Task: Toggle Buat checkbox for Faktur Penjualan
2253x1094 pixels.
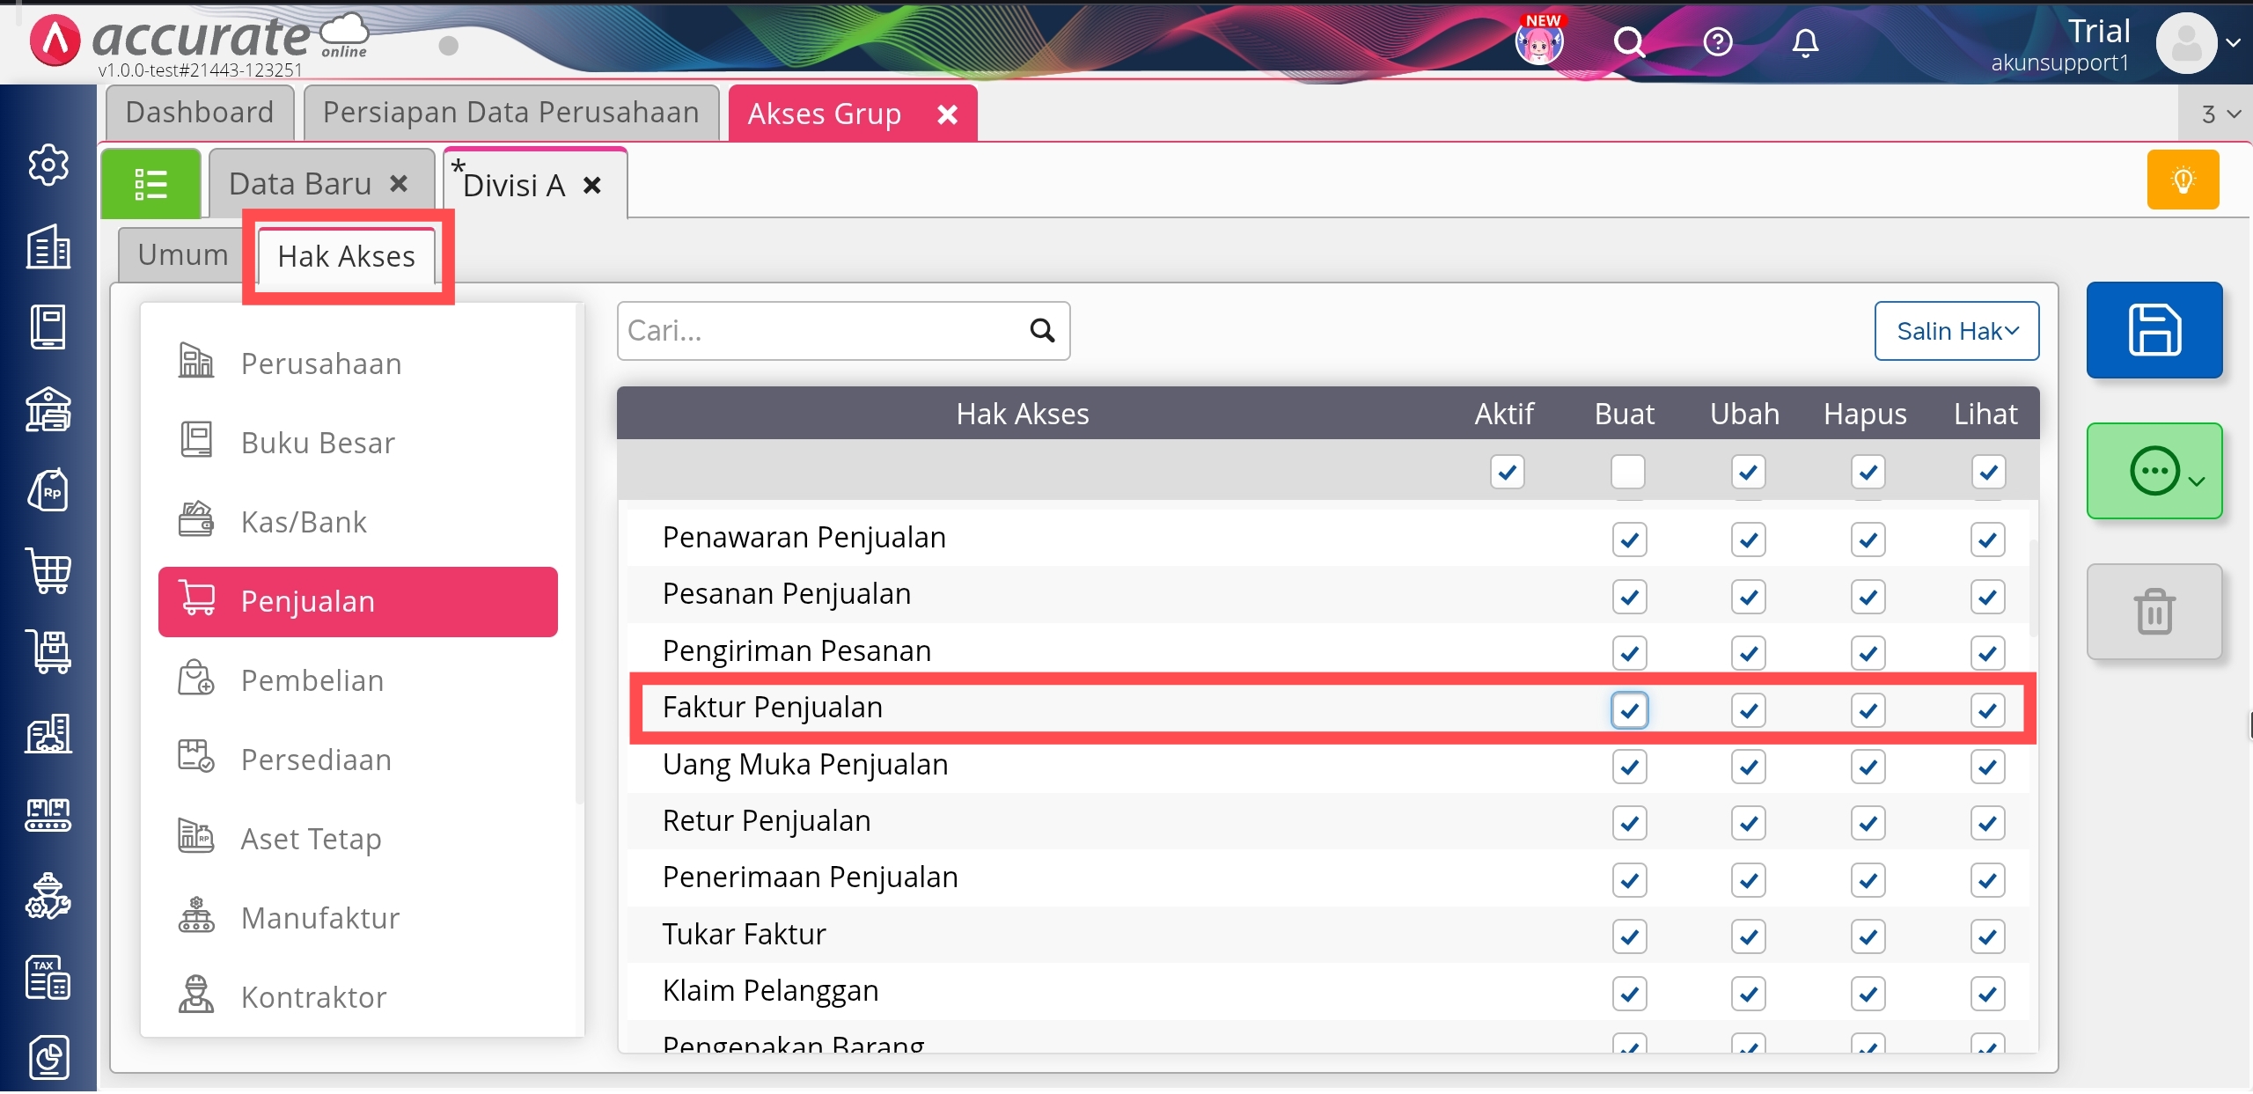Action: tap(1629, 710)
